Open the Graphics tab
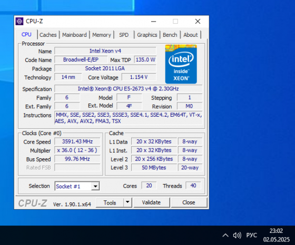Image resolution: width=295 pixels, height=245 pixels. tap(147, 35)
